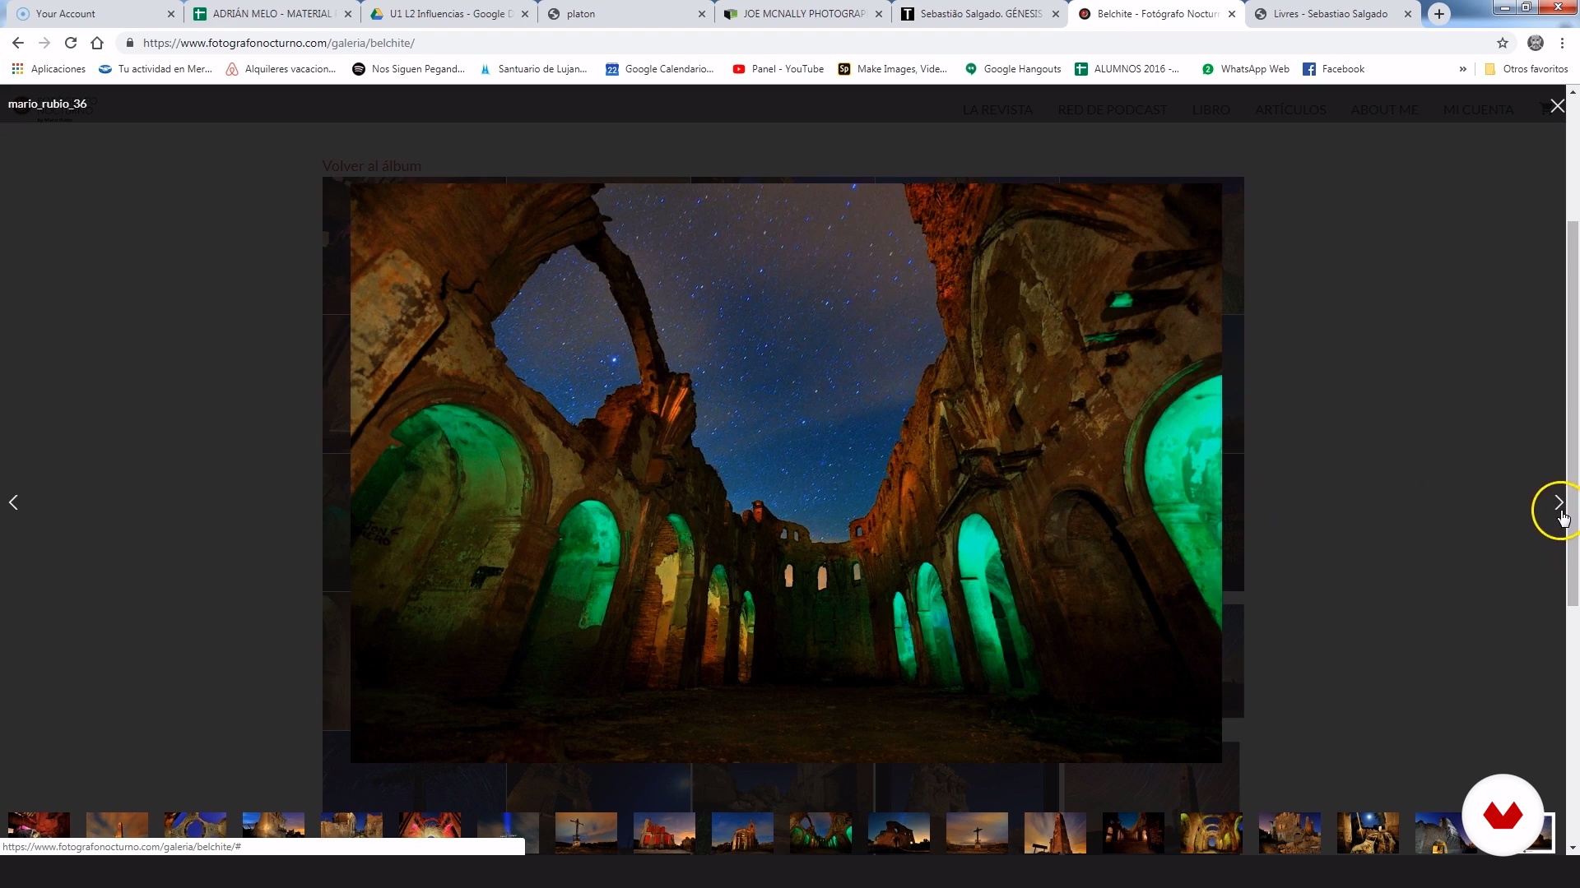Open the Nos Siguen Pegand... bookmark

(x=408, y=69)
